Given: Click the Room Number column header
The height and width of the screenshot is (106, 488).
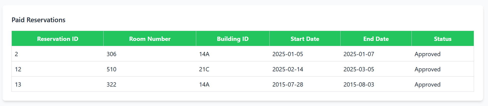Looking at the screenshot, I should point(150,39).
